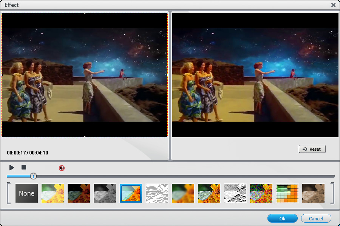Select the grayscale effect thumbnail
Viewport: 340px width, 226px height.
pos(105,193)
